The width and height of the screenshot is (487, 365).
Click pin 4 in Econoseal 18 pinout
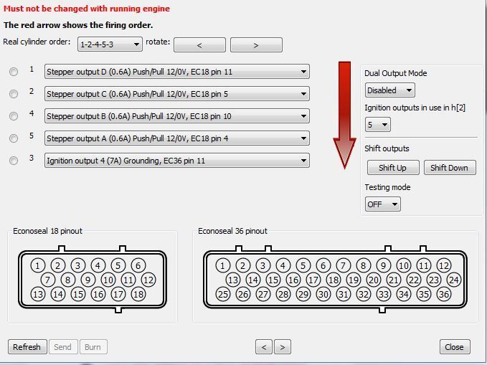pyautogui.click(x=98, y=265)
